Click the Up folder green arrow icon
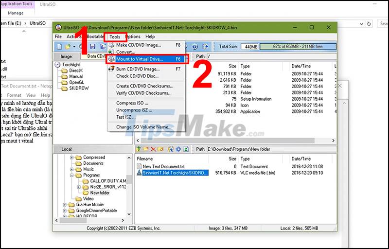Screen dimensions: 389x249 click(x=139, y=149)
